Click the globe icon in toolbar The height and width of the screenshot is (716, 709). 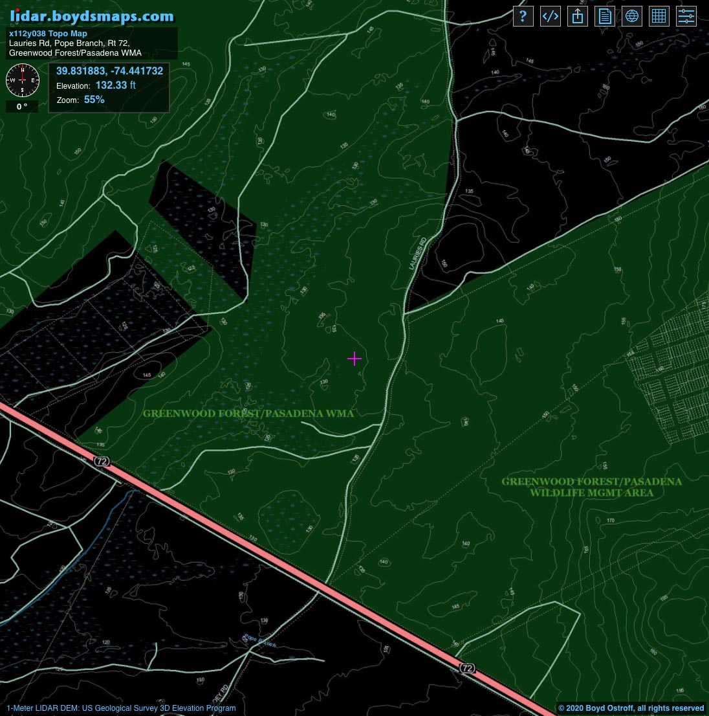coord(631,16)
